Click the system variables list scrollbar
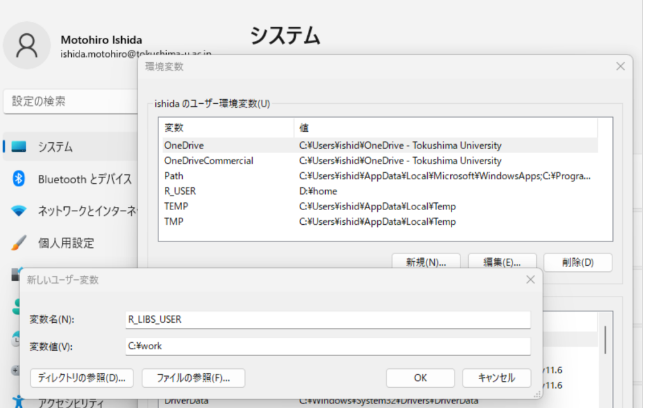 [x=604, y=339]
